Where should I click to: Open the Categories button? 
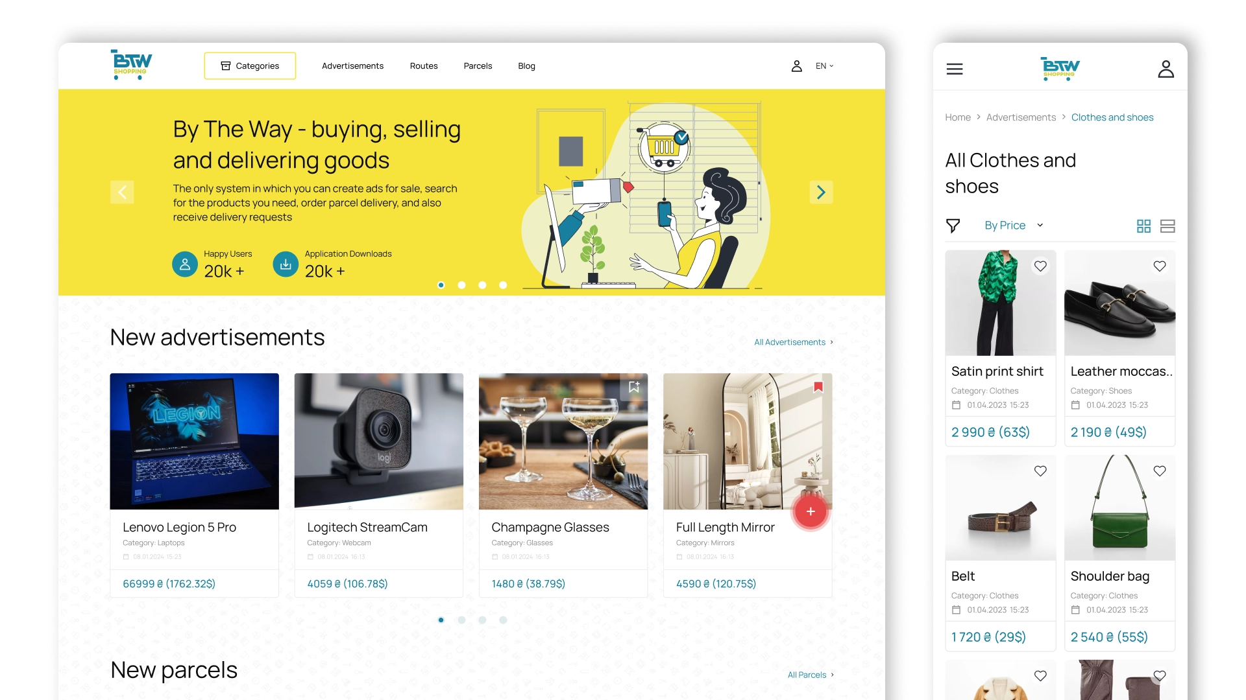pyautogui.click(x=250, y=66)
